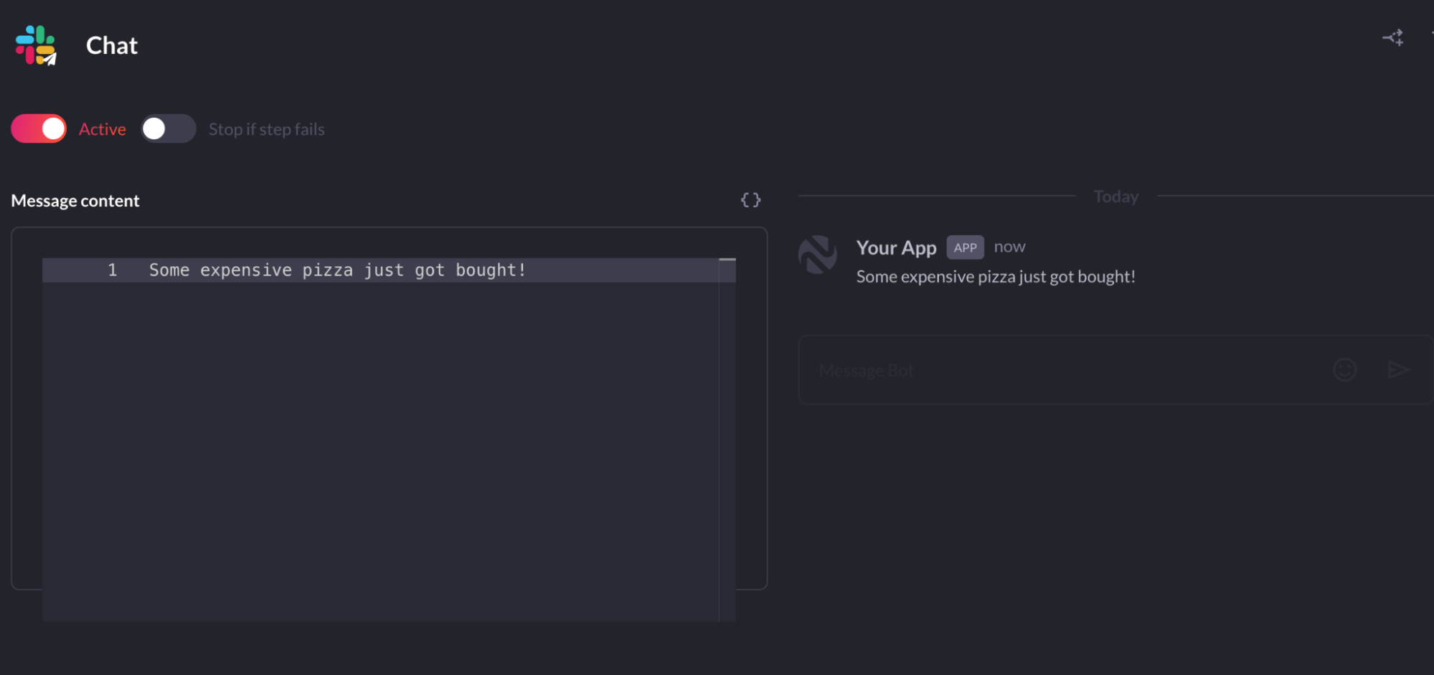
Task: Click the APP badge beside Your App
Action: (x=965, y=247)
